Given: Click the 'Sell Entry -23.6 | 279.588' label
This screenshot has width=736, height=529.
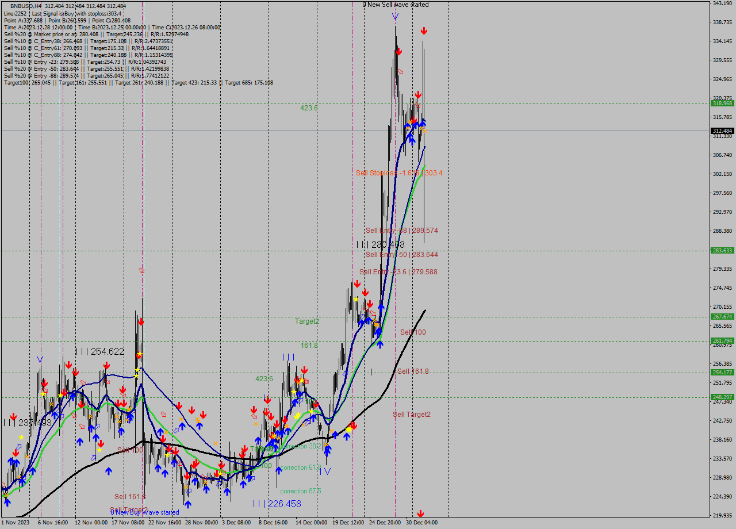Looking at the screenshot, I should tap(398, 272).
